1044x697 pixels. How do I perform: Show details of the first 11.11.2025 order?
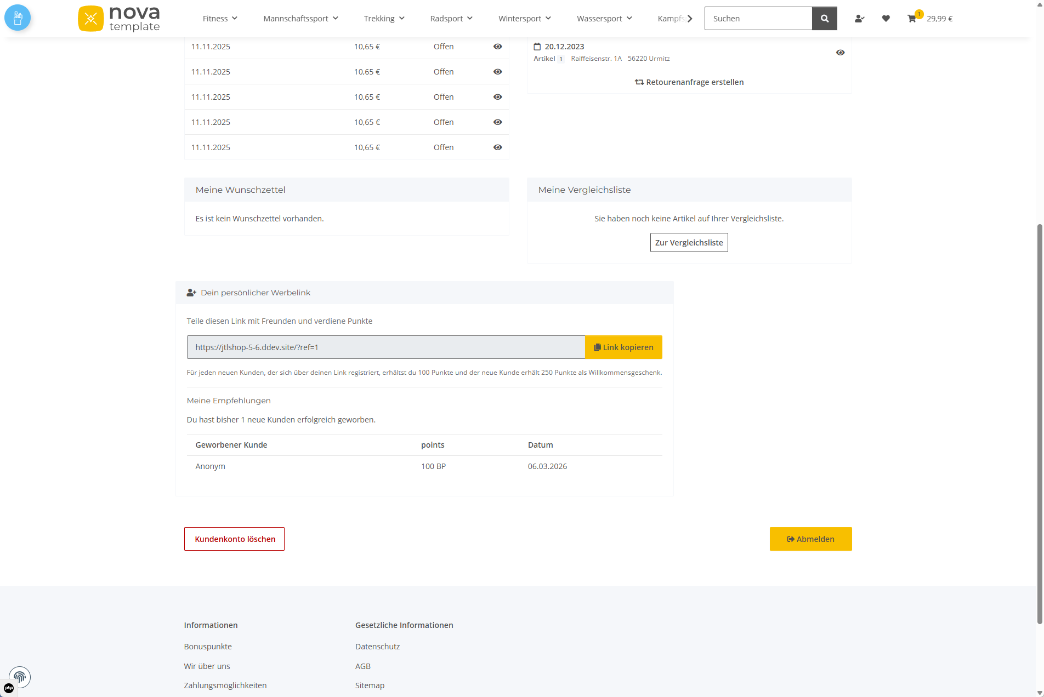pos(497,47)
